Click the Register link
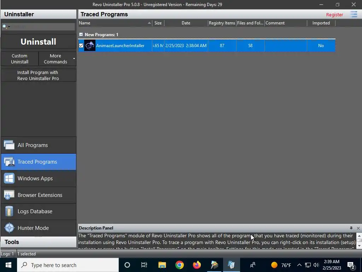362x272 pixels. 334,15
